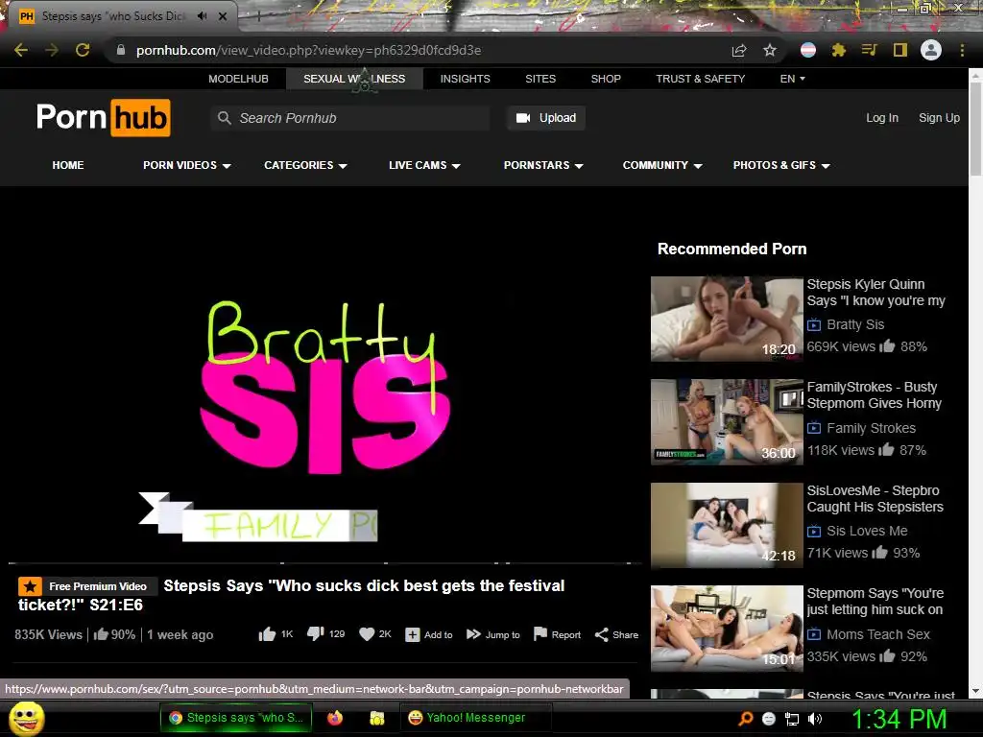
Task: Click the address bar URL
Action: pyautogui.click(x=308, y=50)
